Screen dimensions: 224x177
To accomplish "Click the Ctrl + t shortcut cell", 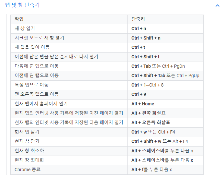I will click(165, 48).
